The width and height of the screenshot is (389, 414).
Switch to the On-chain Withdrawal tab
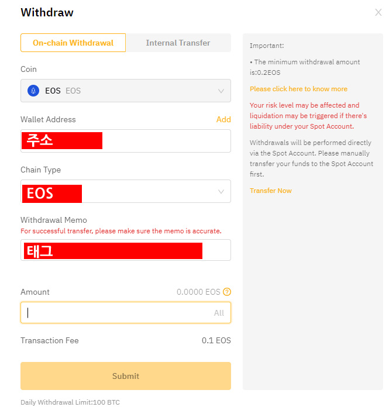pos(73,43)
